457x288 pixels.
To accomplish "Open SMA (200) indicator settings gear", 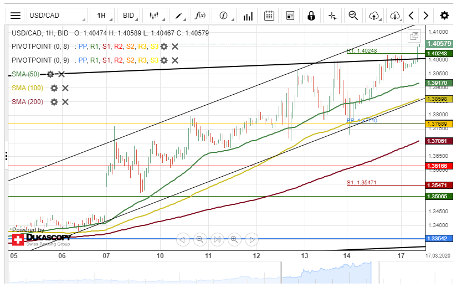I will [x=54, y=102].
